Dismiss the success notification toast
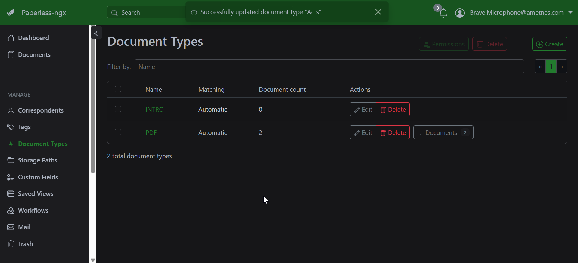578x263 pixels. pyautogui.click(x=378, y=12)
